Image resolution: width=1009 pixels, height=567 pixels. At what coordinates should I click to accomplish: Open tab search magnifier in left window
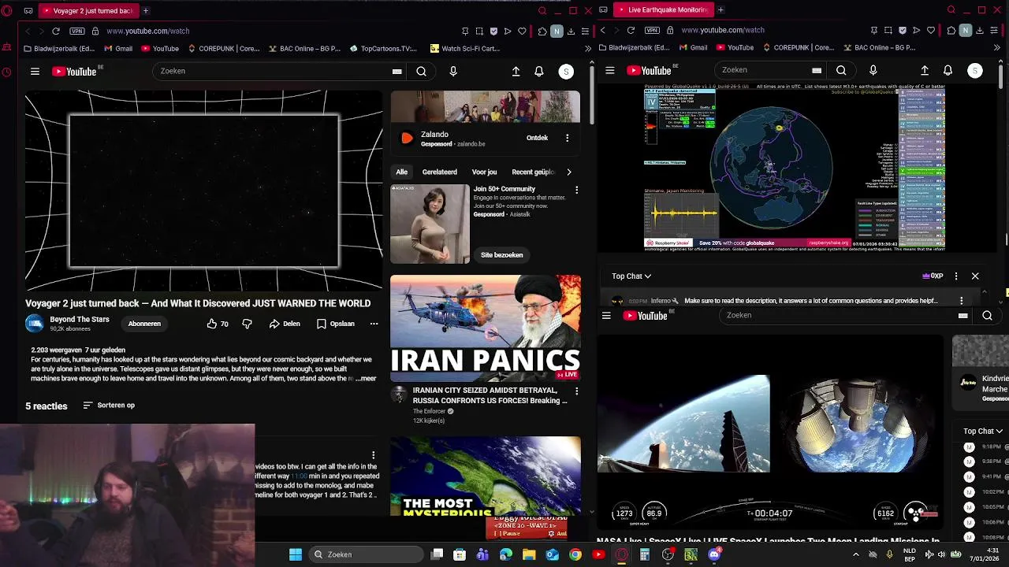click(x=542, y=11)
